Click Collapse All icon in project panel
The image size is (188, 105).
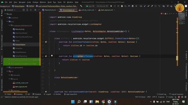pos(31,10)
